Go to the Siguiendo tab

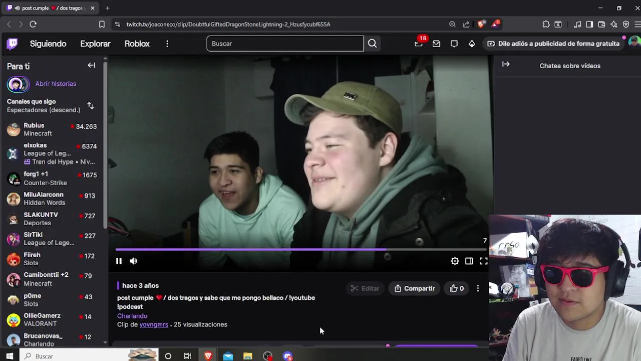coord(48,44)
